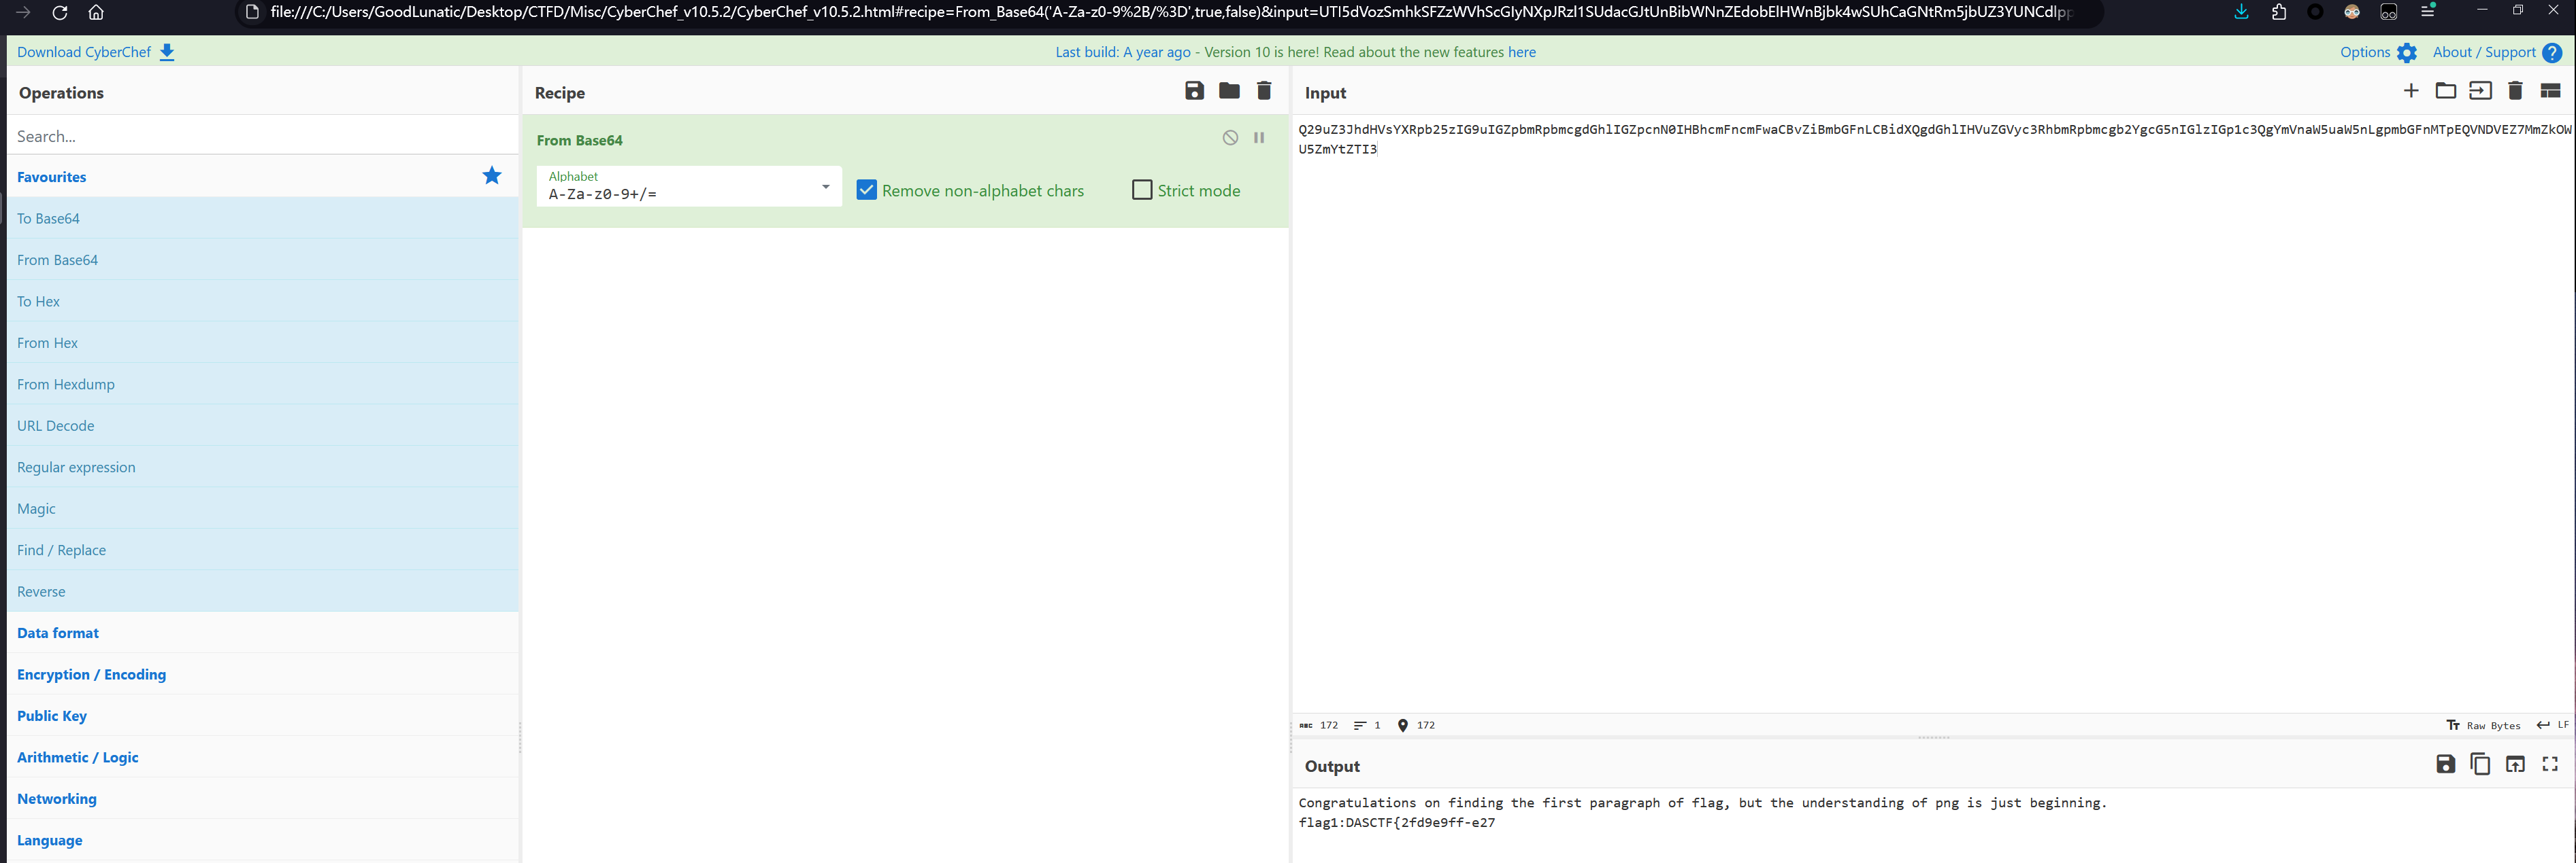Click the input lines counter
2576x863 pixels.
(1367, 725)
